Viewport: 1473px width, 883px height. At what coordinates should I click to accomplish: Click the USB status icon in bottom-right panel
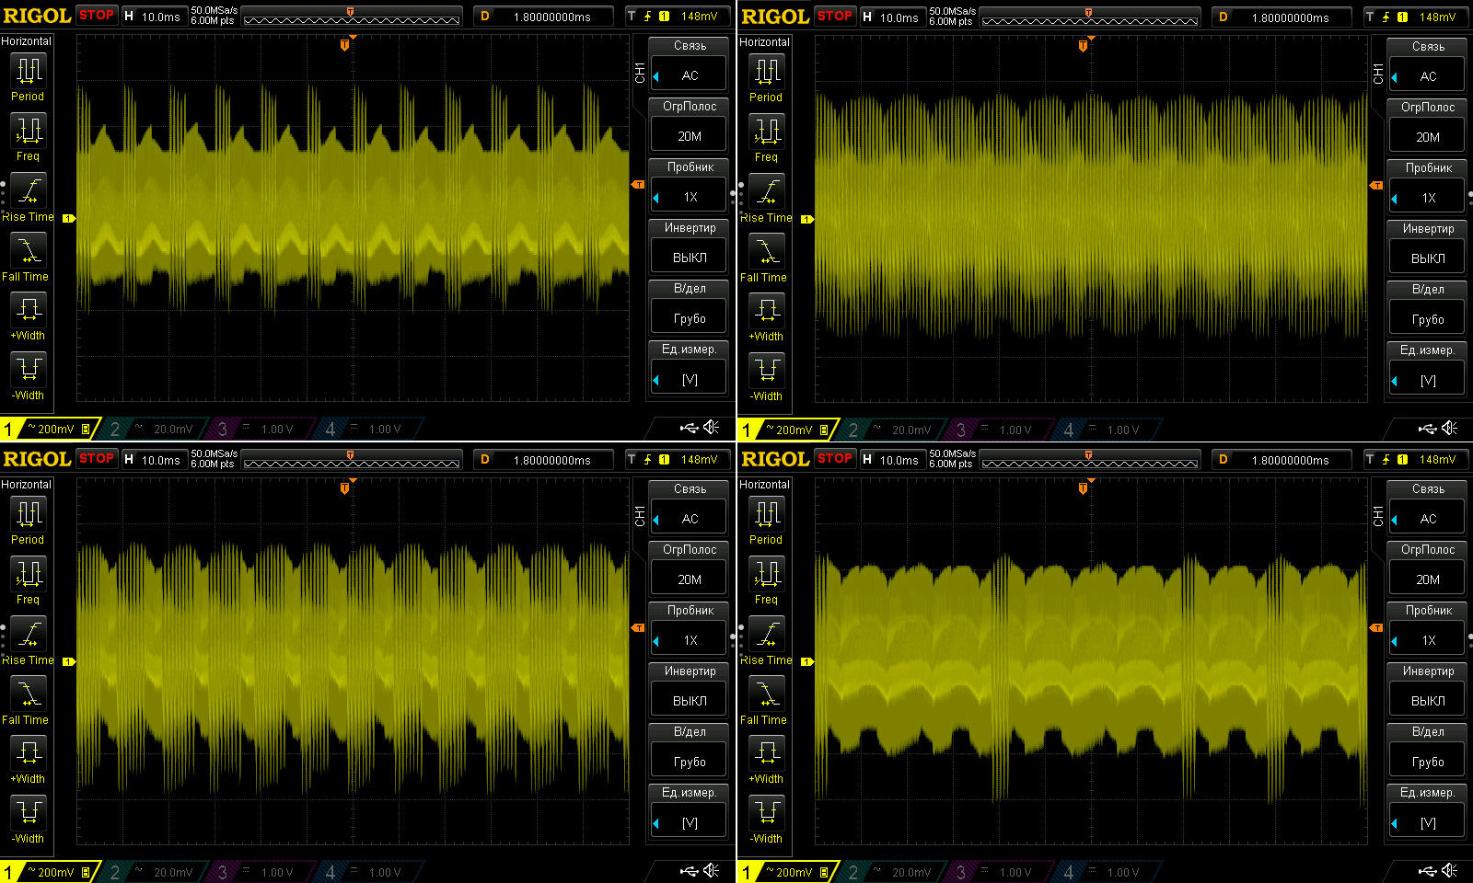pos(1427,870)
